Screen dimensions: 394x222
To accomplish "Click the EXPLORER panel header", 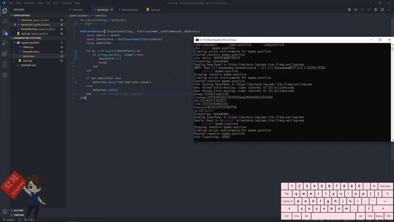I will click(x=19, y=10).
